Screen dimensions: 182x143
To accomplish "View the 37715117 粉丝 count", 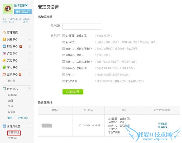I will 15,21.
